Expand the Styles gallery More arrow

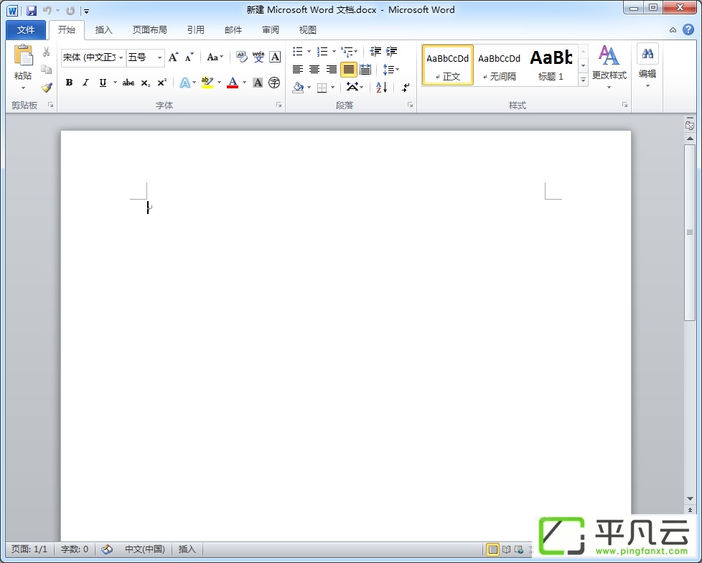pyautogui.click(x=583, y=80)
